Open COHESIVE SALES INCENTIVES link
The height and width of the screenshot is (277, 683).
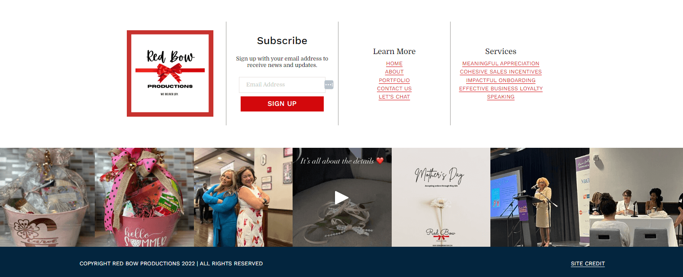(x=501, y=72)
